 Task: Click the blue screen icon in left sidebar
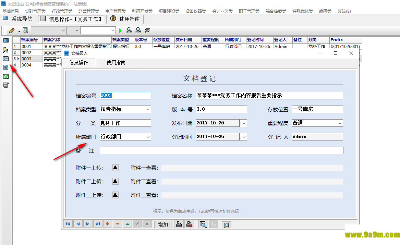(6, 40)
